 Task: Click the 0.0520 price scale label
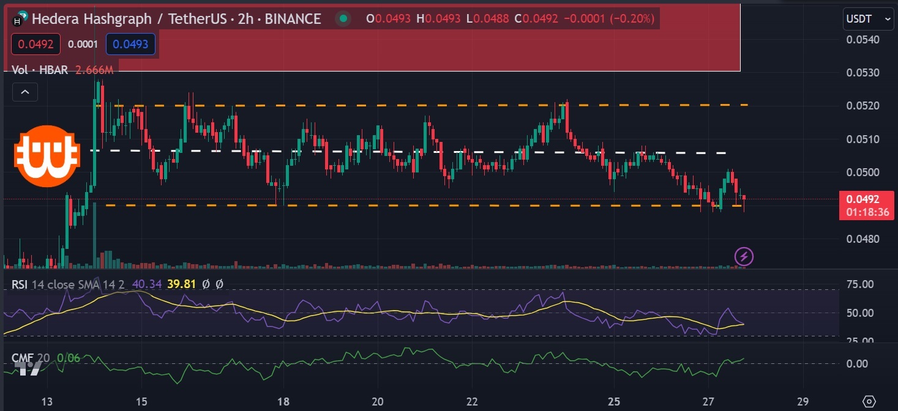pos(862,106)
